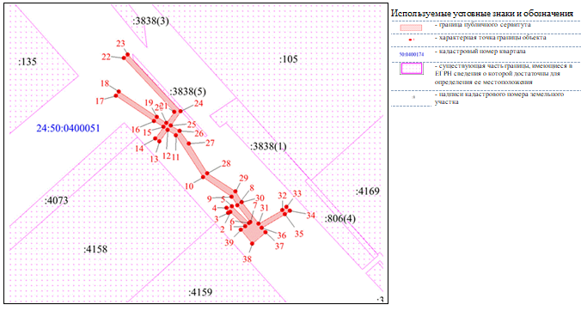Click point number label '17'

coord(100,101)
